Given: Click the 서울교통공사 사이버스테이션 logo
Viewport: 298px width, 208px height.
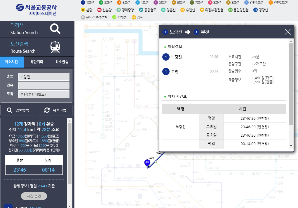Looking at the screenshot, I should [36, 10].
